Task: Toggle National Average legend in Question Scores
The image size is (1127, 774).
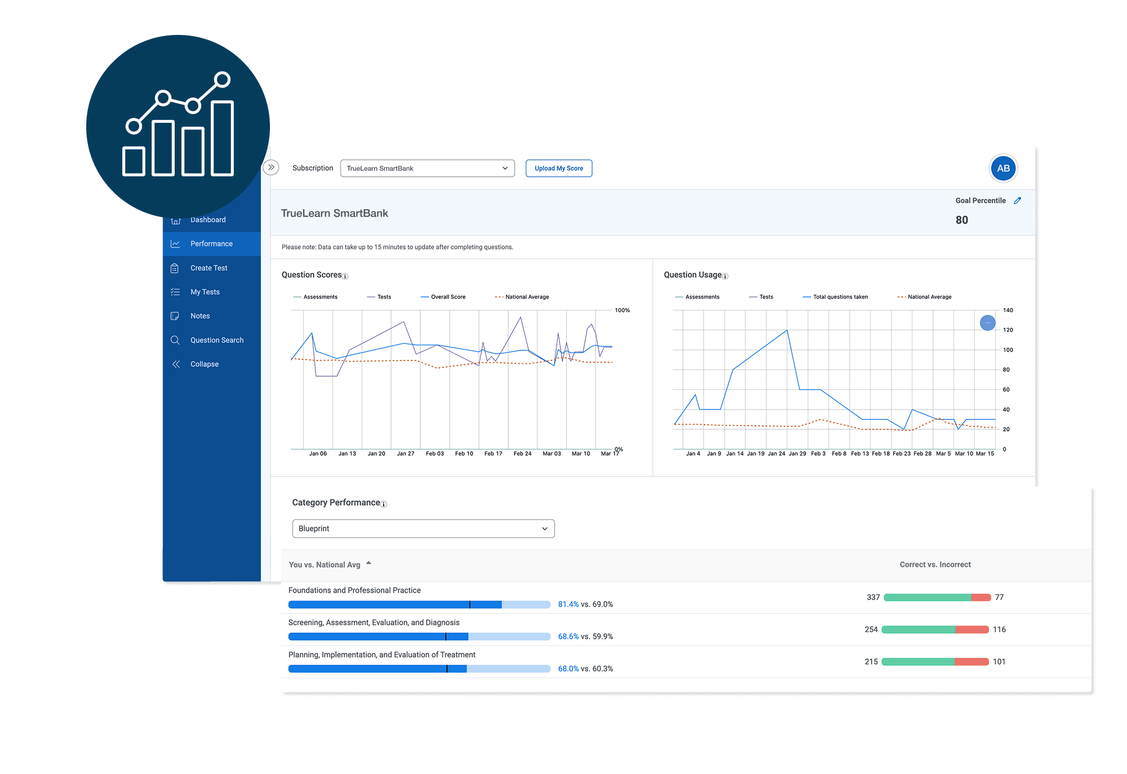Action: click(522, 297)
